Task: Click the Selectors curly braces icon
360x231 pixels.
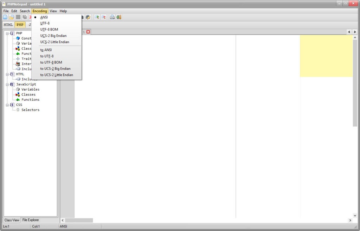Action: tap(18, 110)
